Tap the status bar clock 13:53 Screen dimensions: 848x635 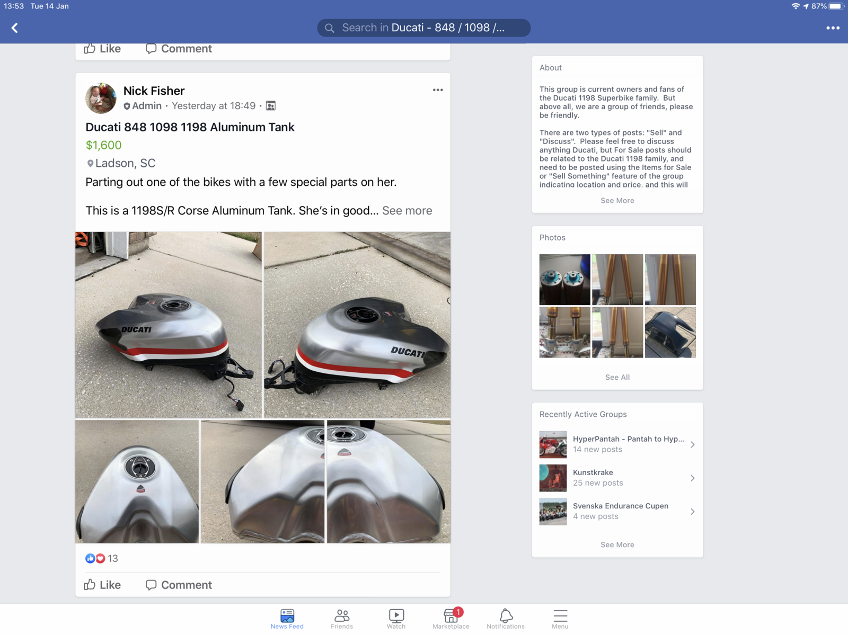(x=14, y=6)
